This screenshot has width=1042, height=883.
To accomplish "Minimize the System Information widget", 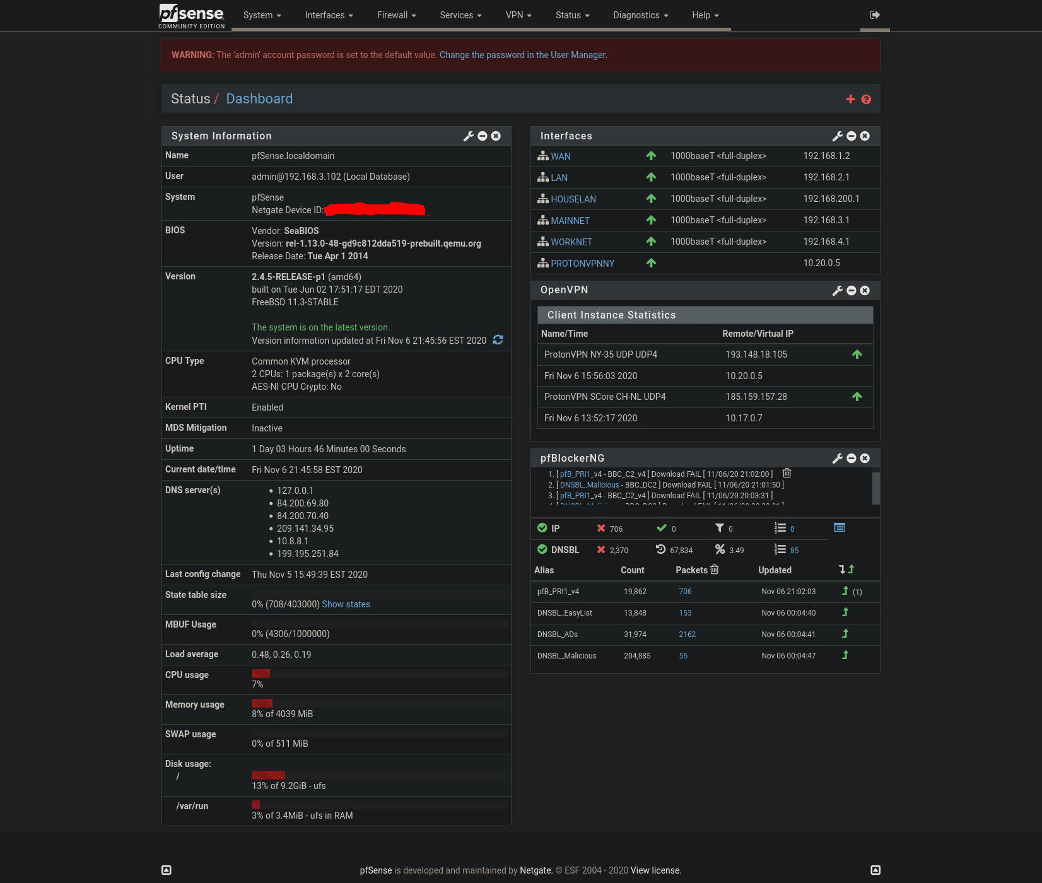I will pyautogui.click(x=483, y=136).
